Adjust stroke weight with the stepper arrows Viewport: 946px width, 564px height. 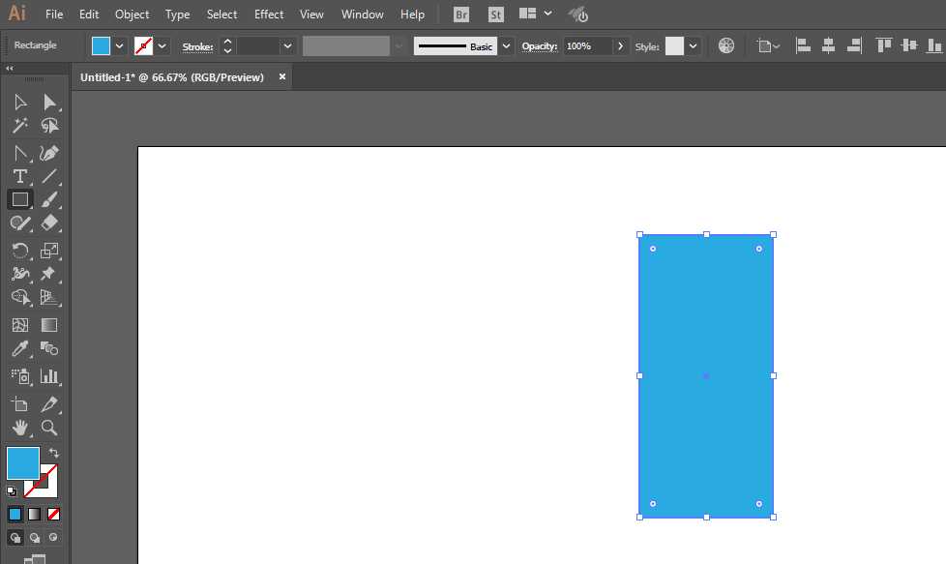227,45
